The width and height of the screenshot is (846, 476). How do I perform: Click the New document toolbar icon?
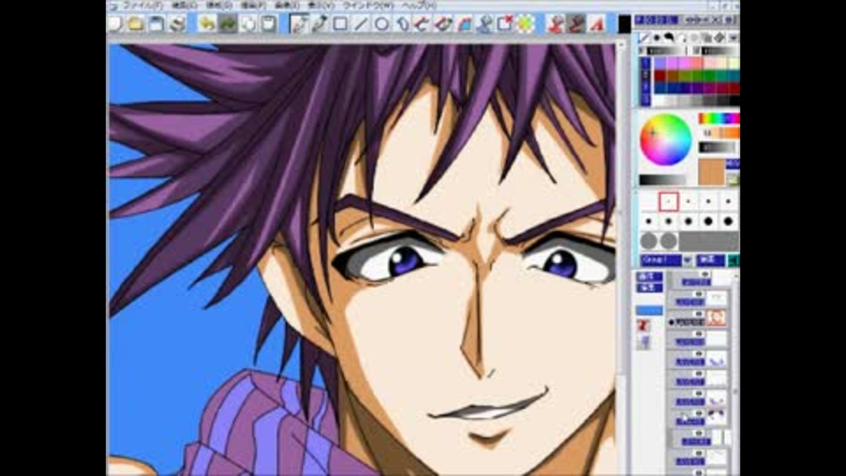115,24
